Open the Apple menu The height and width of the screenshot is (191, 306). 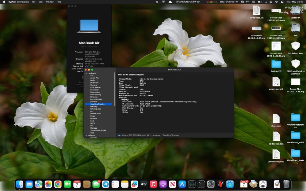pyautogui.click(x=4, y=2)
